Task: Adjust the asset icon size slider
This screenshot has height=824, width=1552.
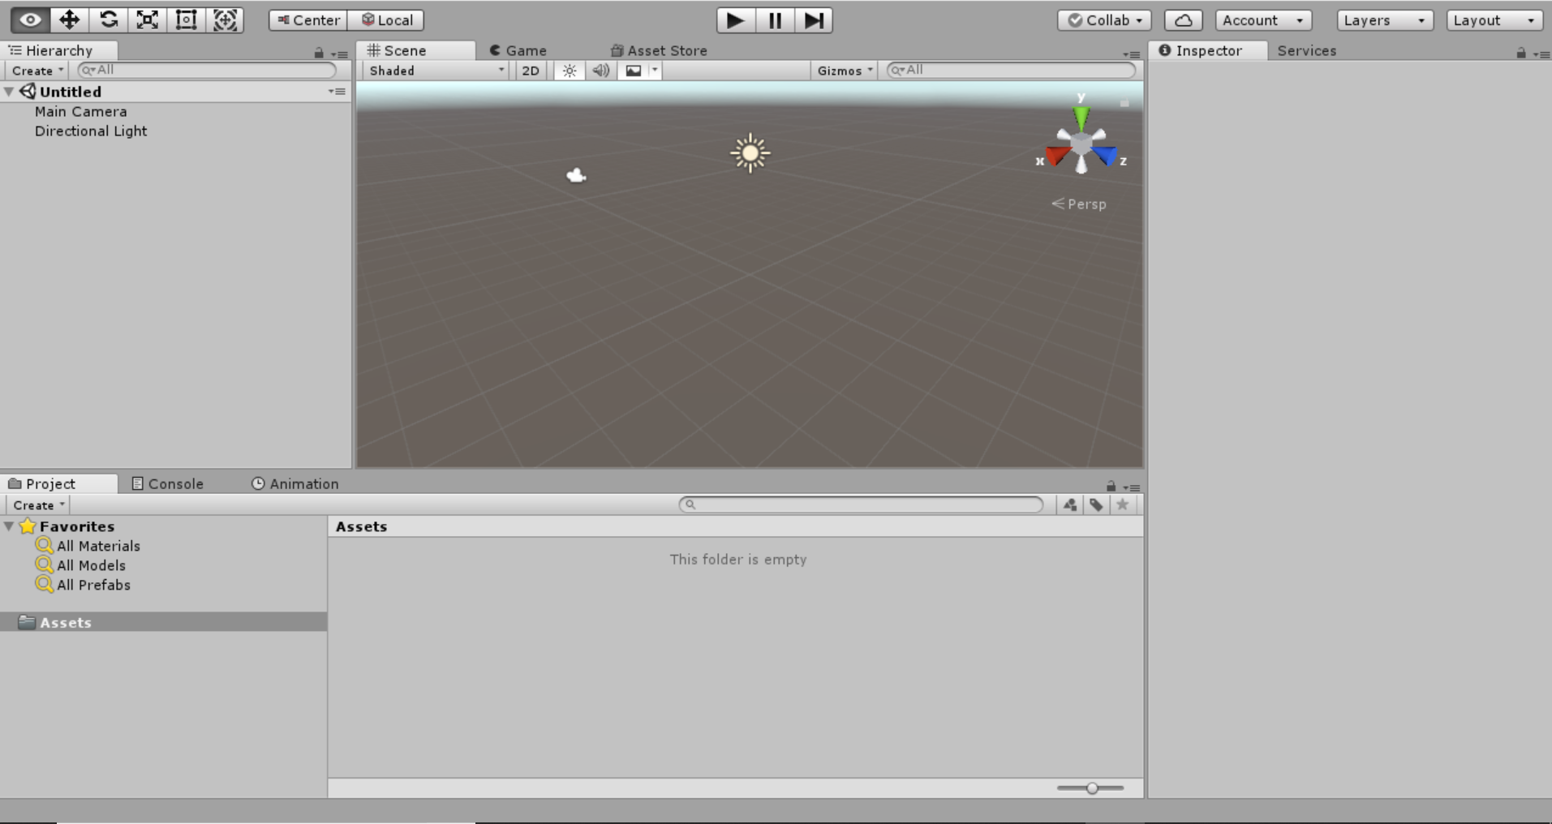Action: pos(1092,788)
